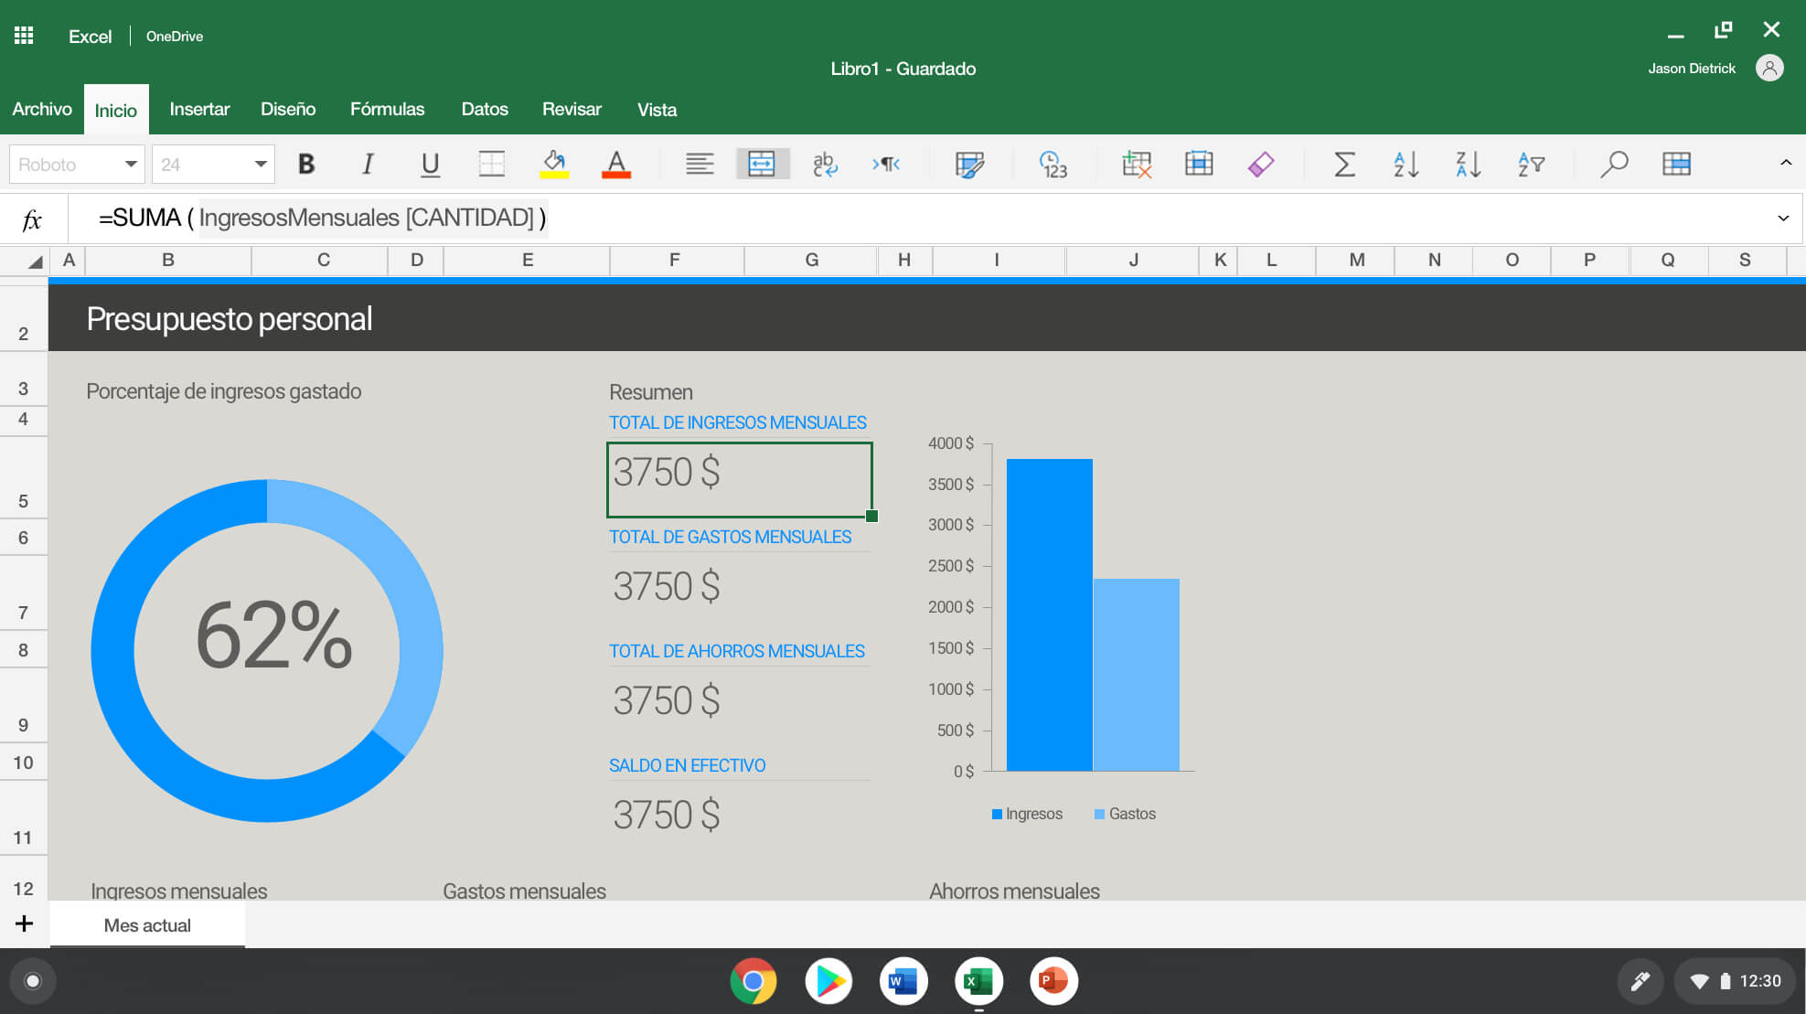Viewport: 1806px width, 1014px height.
Task: Switch to the Revisar tab
Action: tap(572, 109)
